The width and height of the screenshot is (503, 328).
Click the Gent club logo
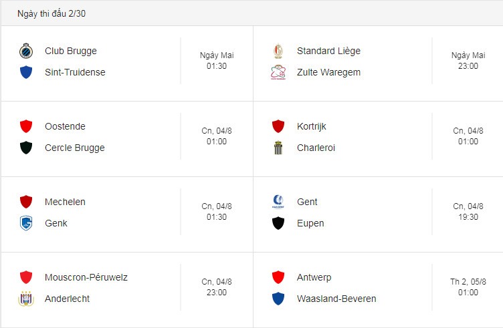click(x=278, y=202)
